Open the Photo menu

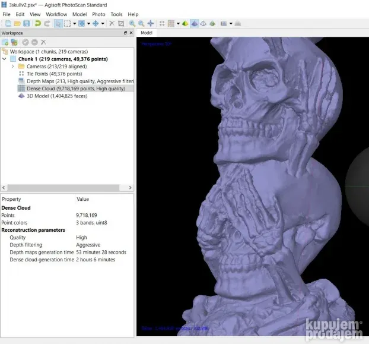click(x=98, y=14)
